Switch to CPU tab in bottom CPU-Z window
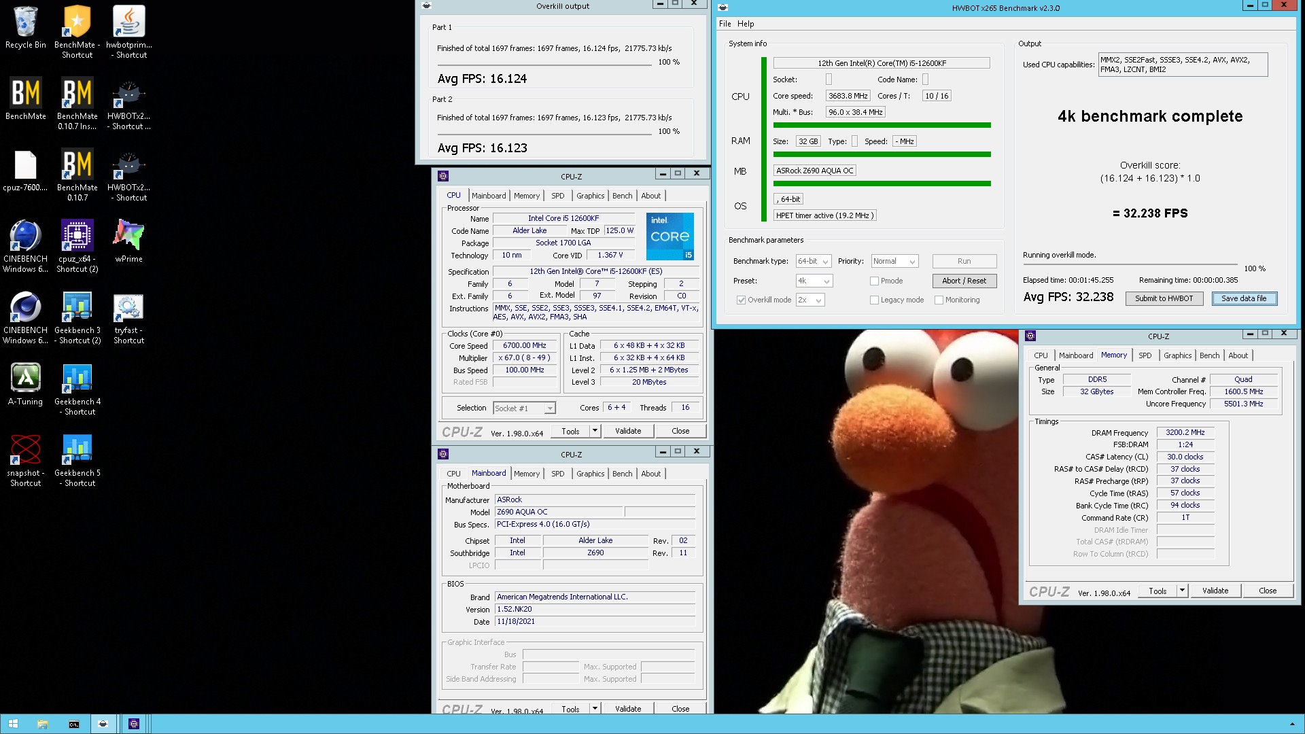The height and width of the screenshot is (734, 1305). click(453, 474)
